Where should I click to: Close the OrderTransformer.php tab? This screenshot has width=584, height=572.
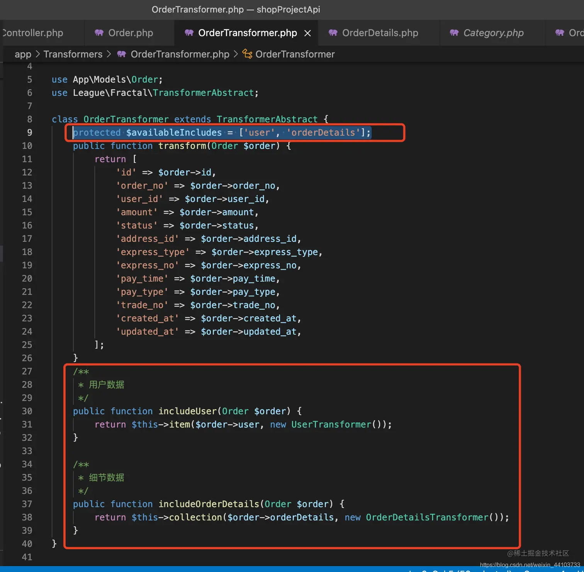point(307,33)
